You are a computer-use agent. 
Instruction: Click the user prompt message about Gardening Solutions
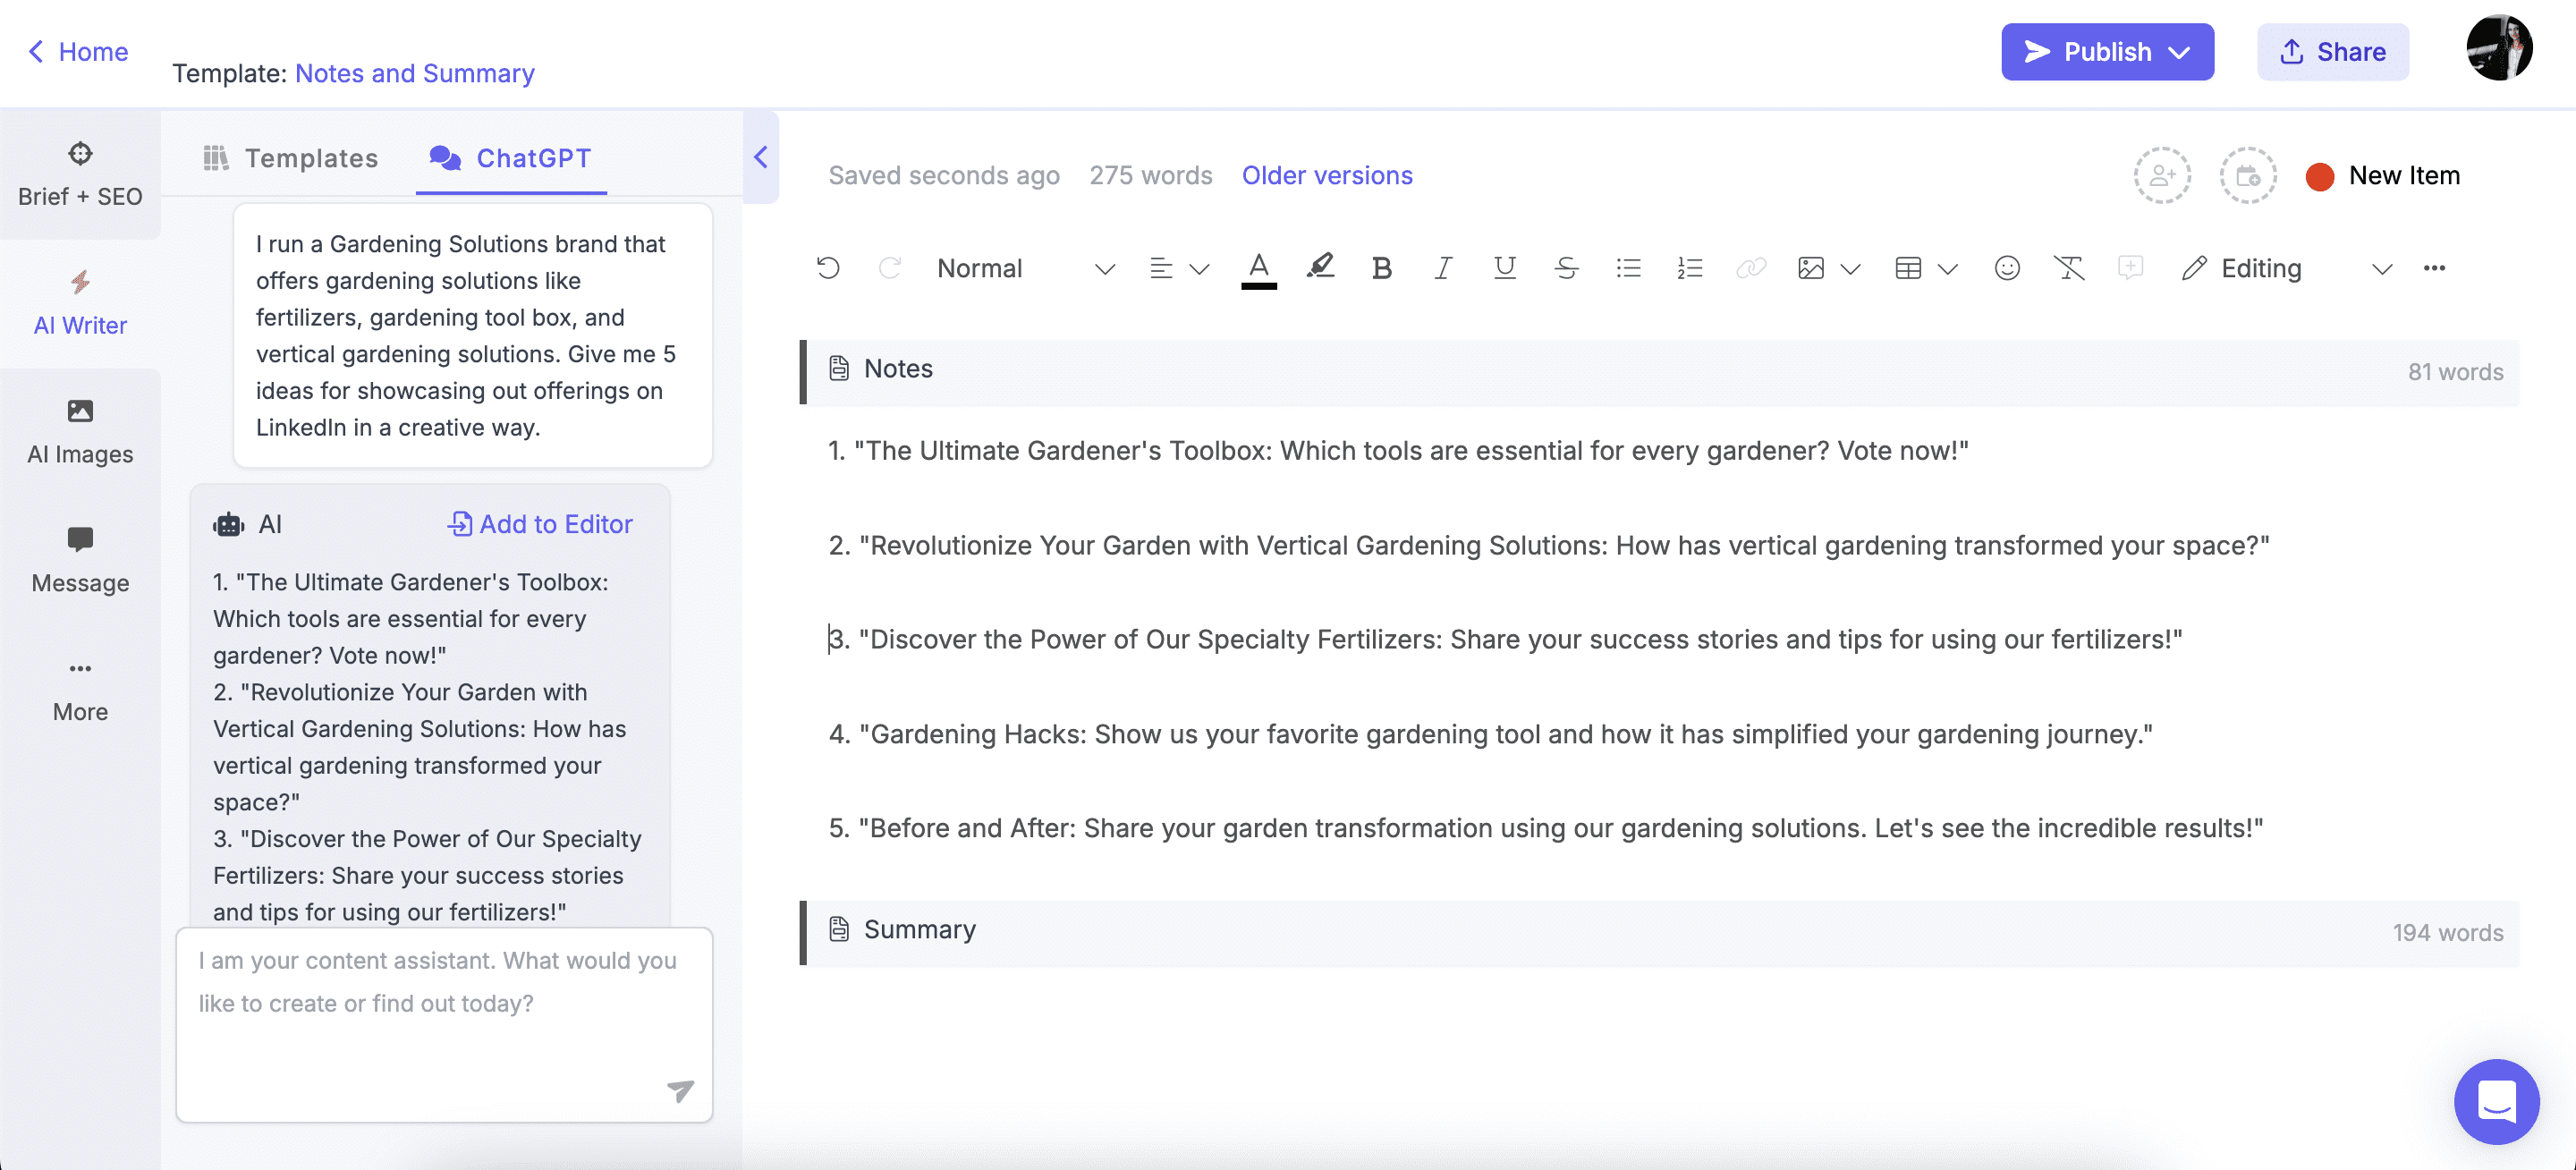coord(472,336)
